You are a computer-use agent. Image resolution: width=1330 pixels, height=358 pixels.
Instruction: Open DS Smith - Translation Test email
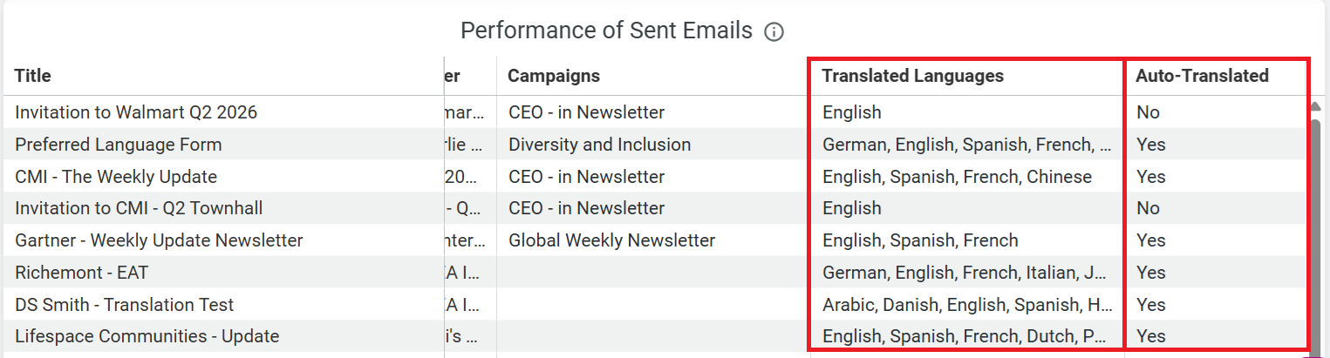[125, 305]
